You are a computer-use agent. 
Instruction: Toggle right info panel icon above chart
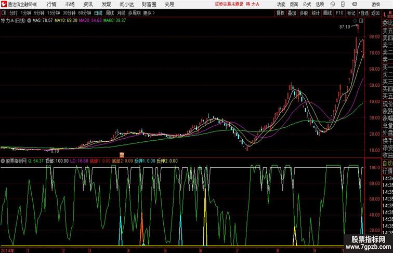coord(361,21)
